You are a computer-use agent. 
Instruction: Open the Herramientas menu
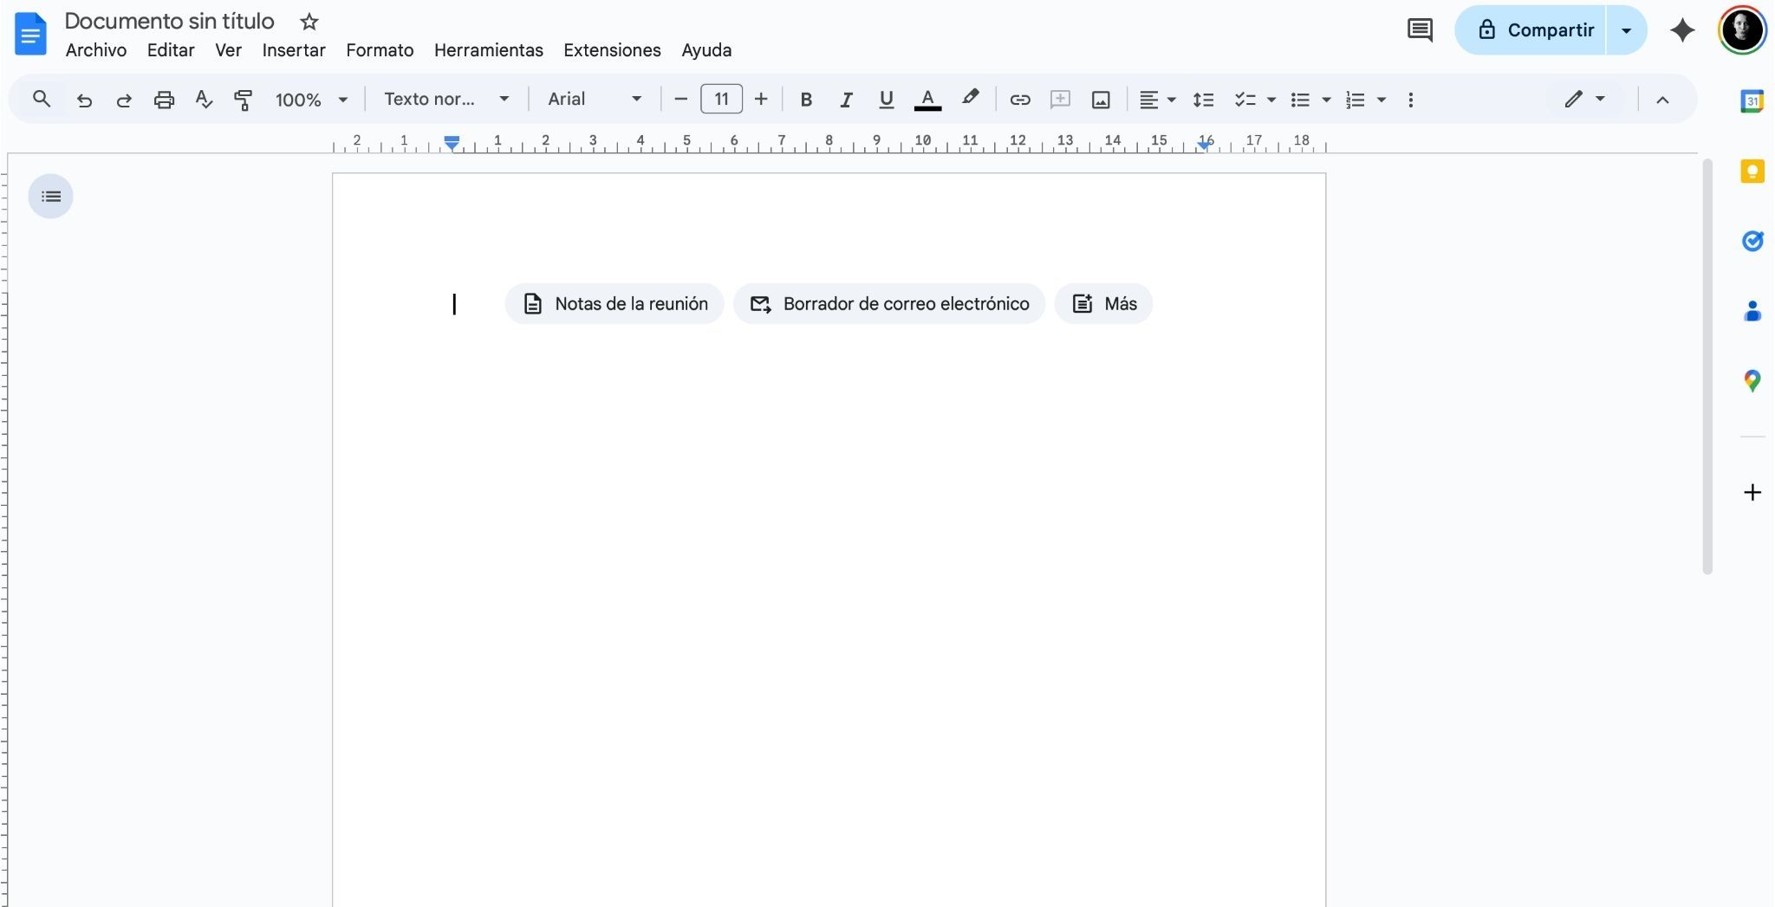pyautogui.click(x=489, y=50)
